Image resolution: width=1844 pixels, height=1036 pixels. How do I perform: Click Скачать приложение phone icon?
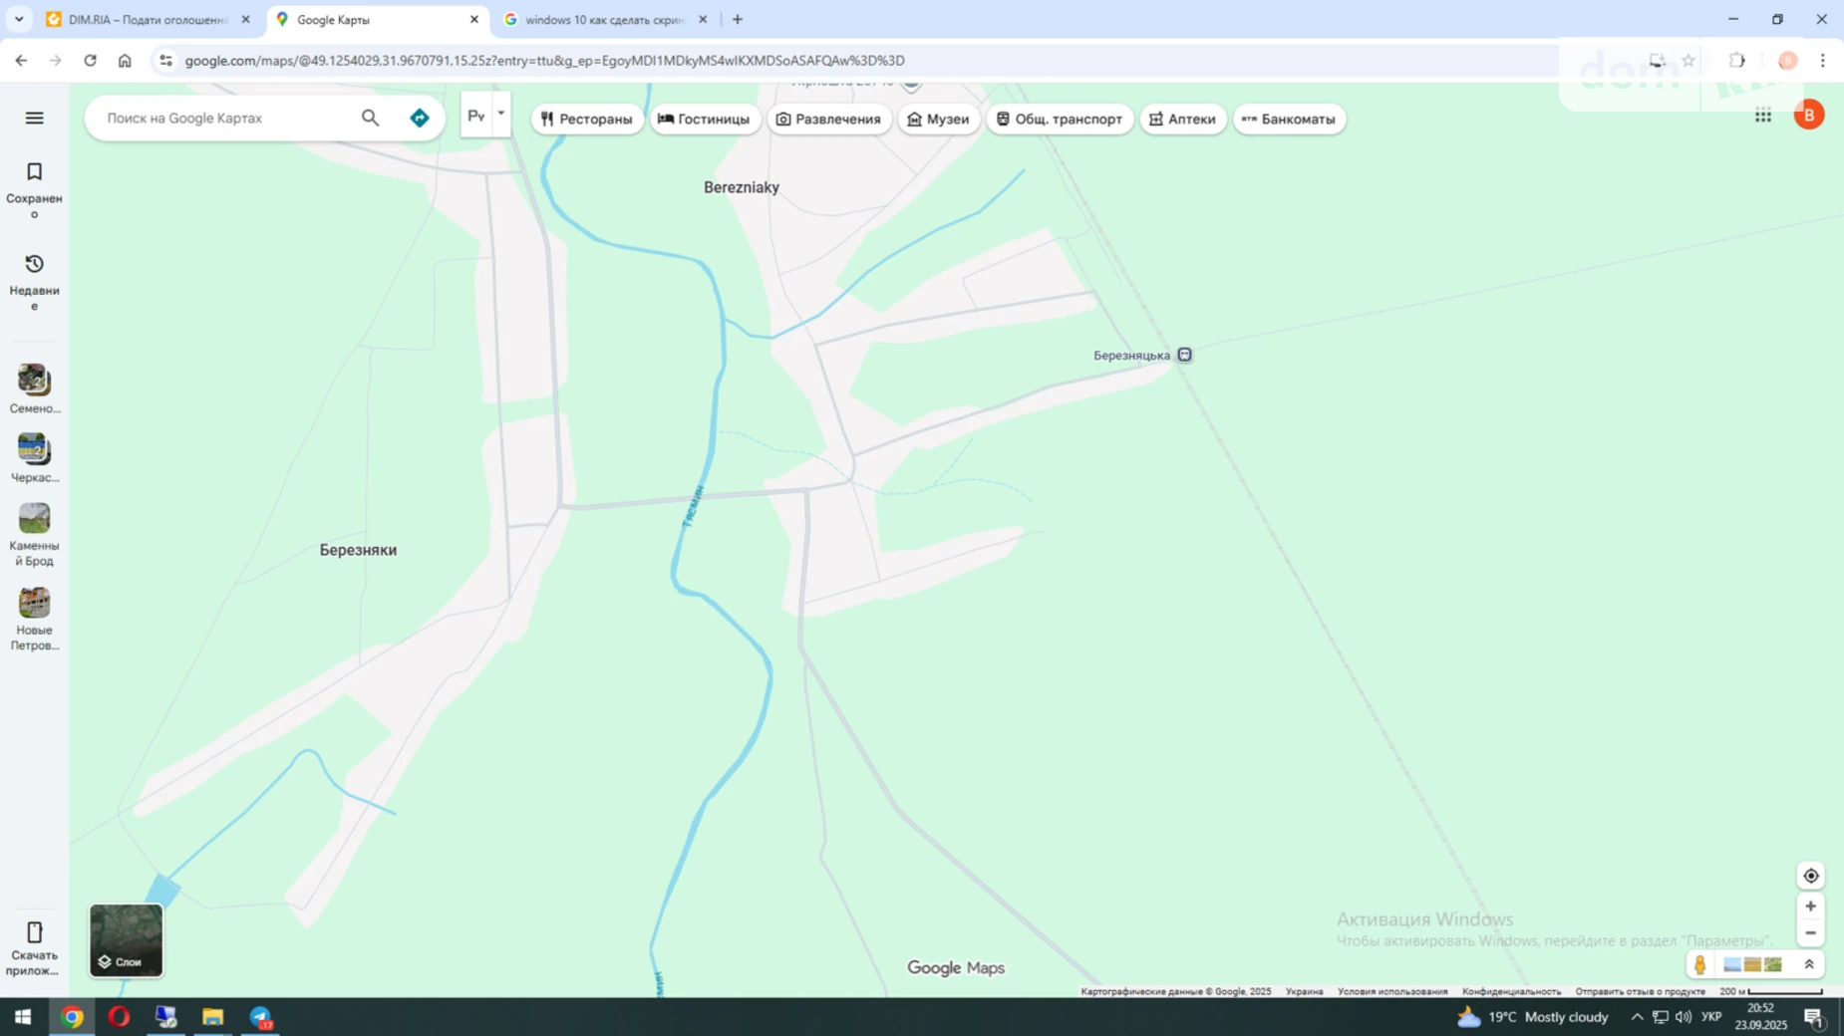(x=33, y=931)
